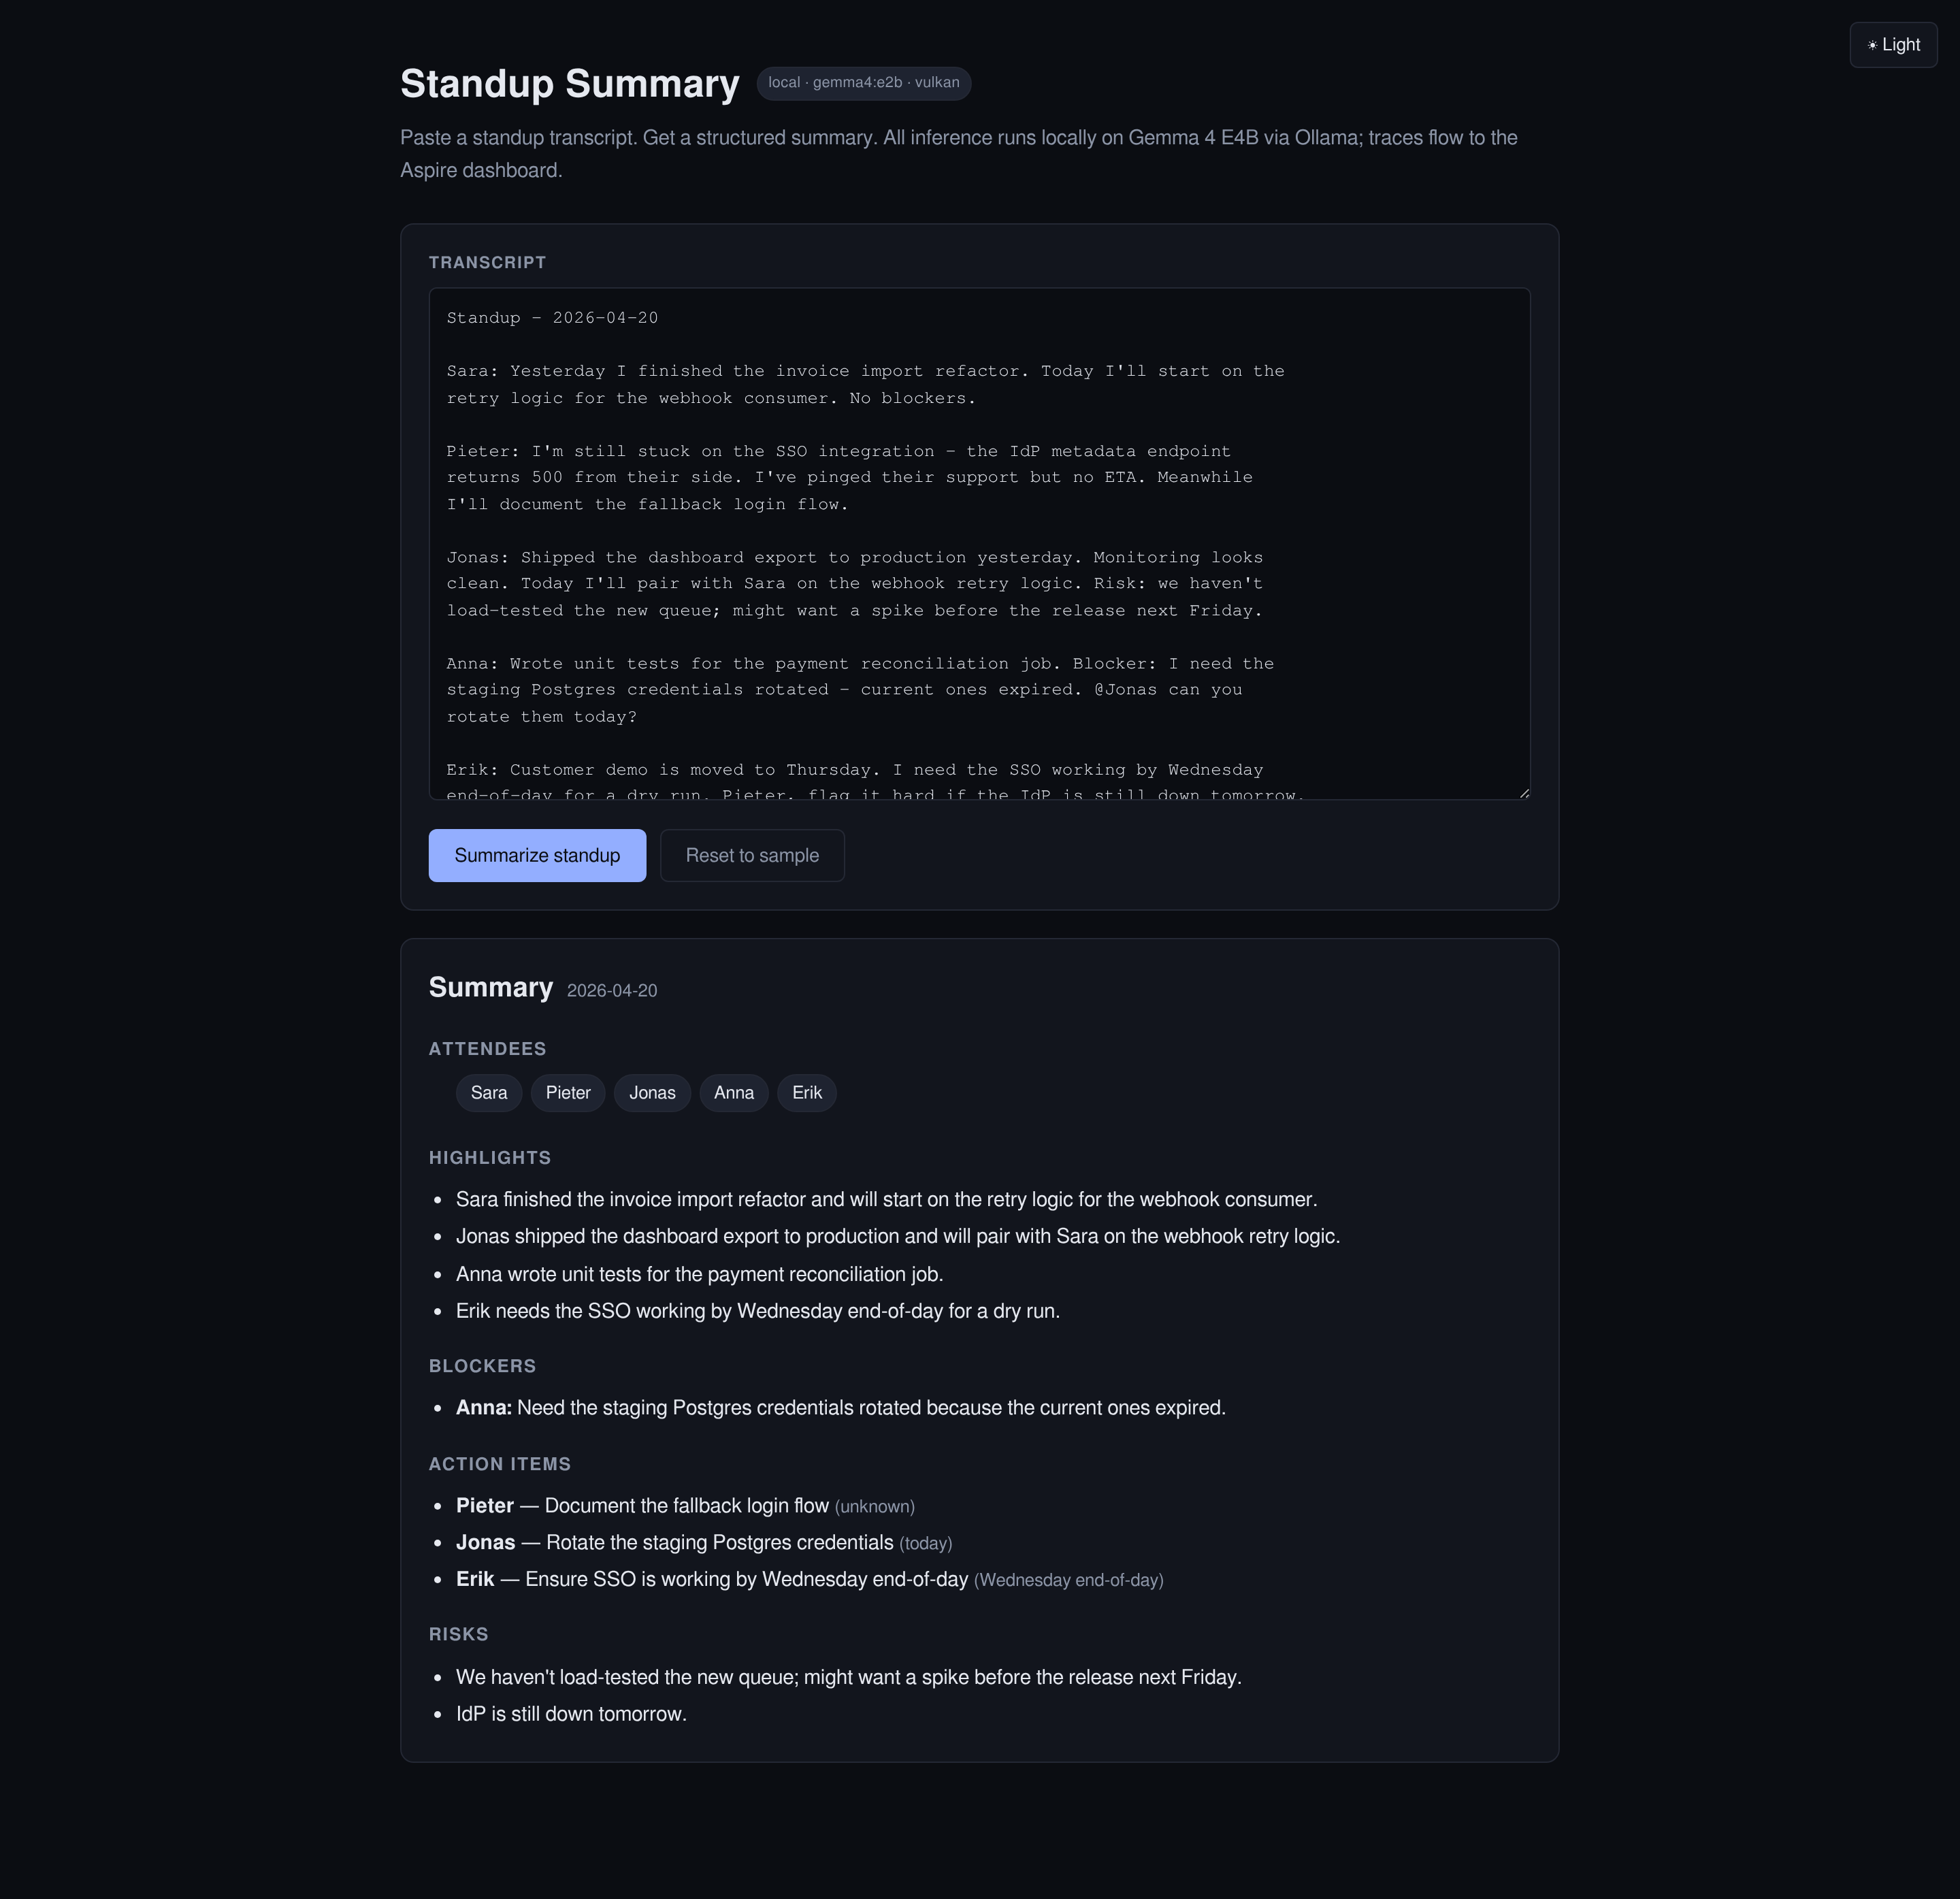Switch the app to Light theme

click(x=1893, y=44)
